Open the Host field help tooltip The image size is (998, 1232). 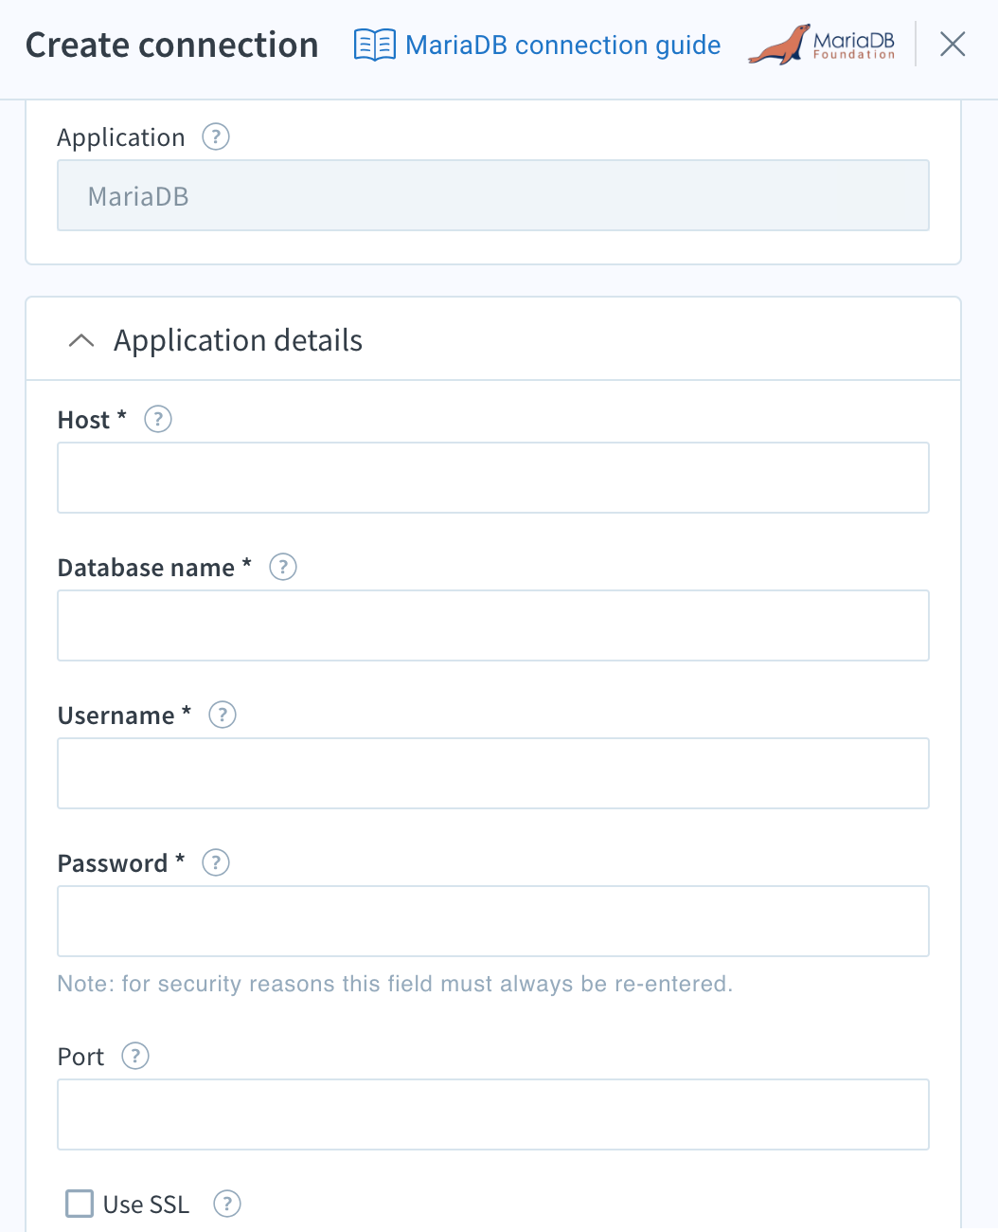tap(157, 419)
